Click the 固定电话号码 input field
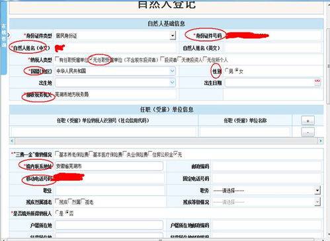330x241 pixels. point(267,178)
